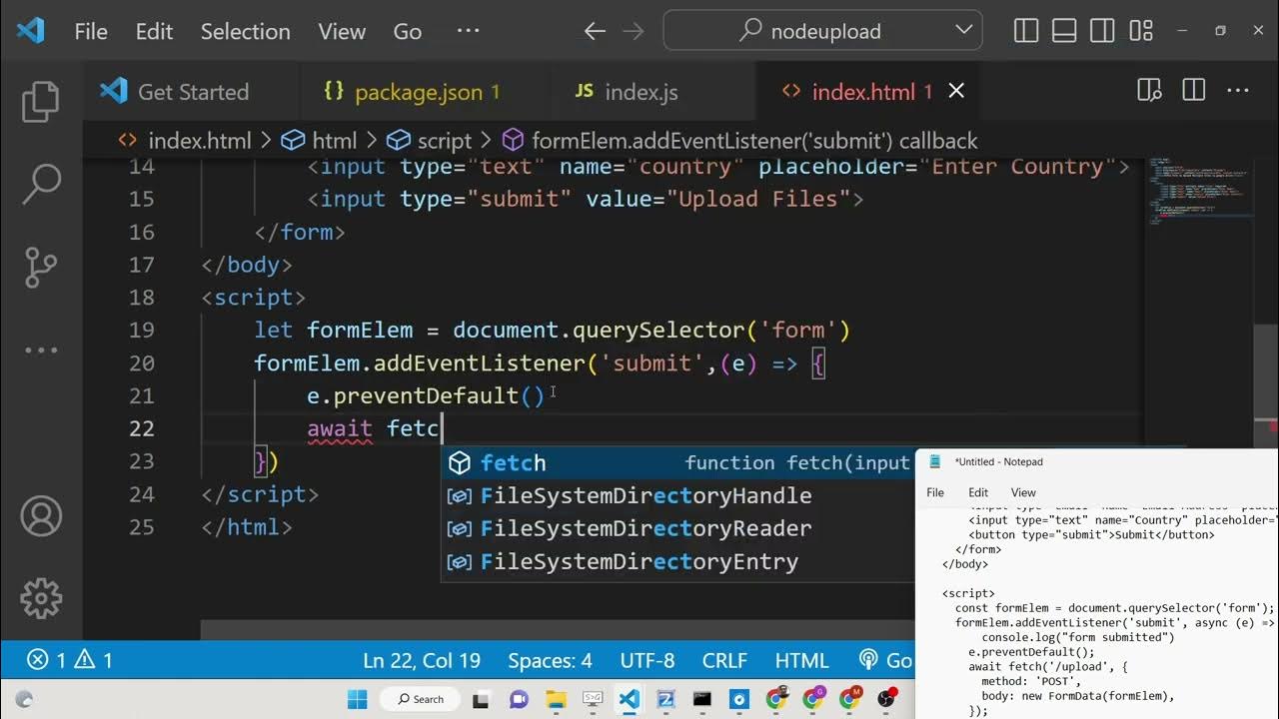Open the Accounts menu icon
The image size is (1279, 719).
[41, 516]
